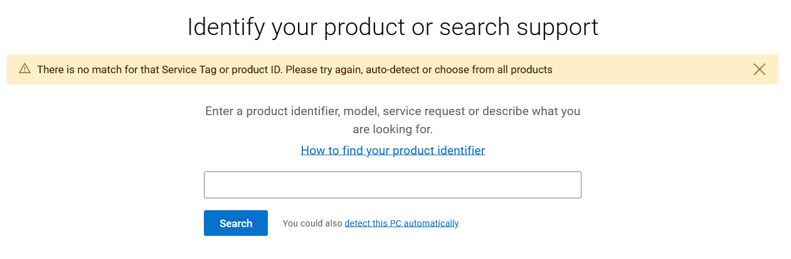Select detect this PC automatically link

click(x=401, y=223)
